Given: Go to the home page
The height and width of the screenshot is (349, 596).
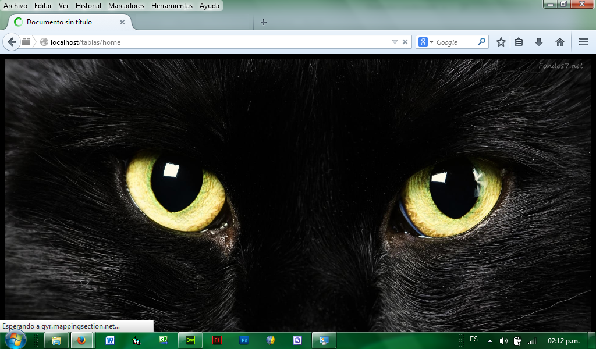Looking at the screenshot, I should [x=559, y=42].
